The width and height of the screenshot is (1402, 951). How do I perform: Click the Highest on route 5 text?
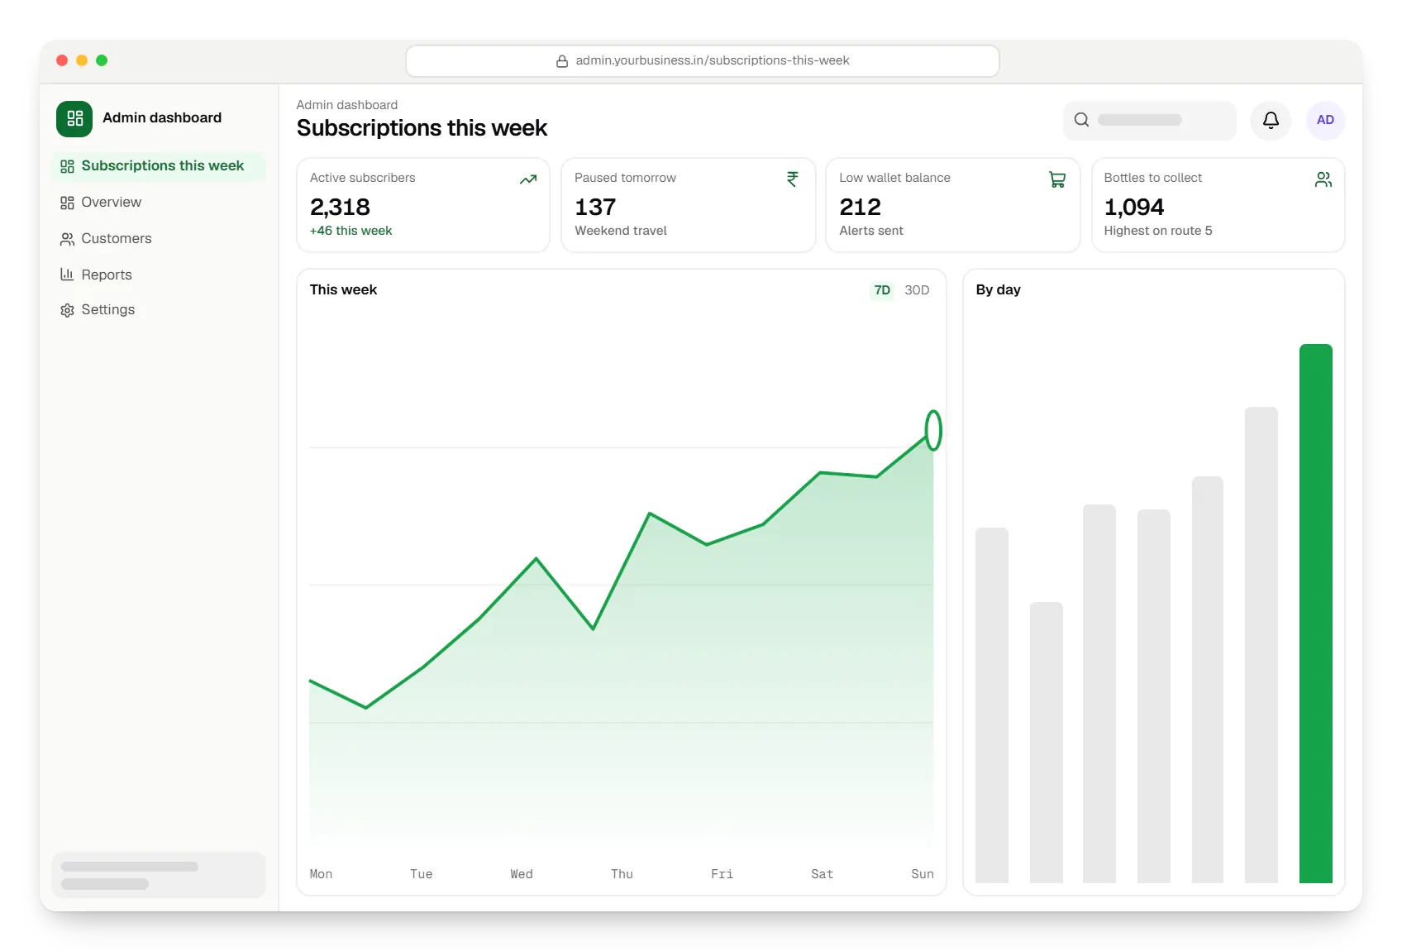point(1158,231)
